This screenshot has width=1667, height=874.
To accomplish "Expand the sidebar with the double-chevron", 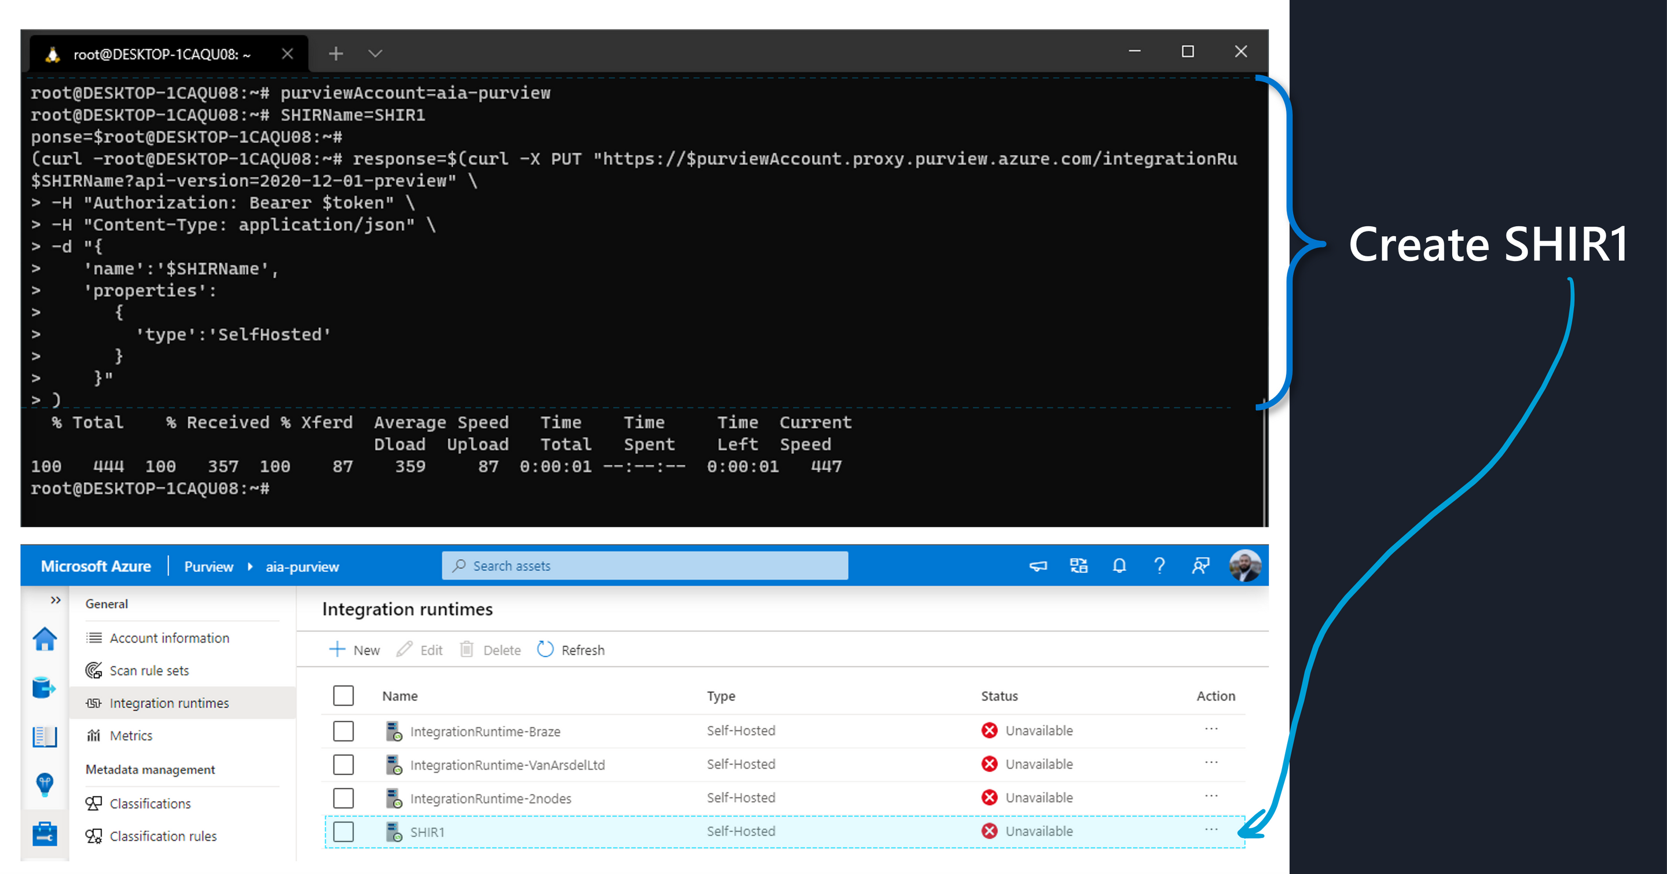I will point(55,600).
